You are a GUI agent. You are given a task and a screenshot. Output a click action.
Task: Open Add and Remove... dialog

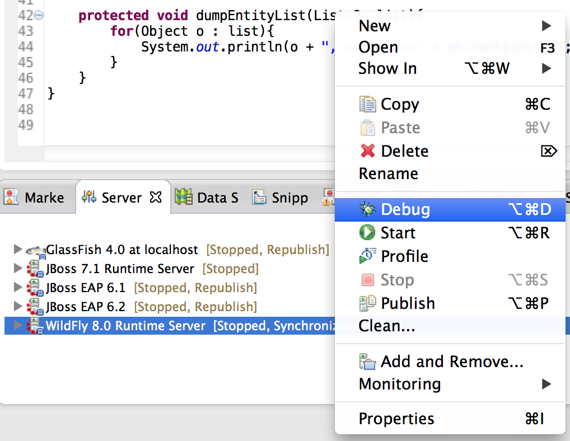pos(450,362)
